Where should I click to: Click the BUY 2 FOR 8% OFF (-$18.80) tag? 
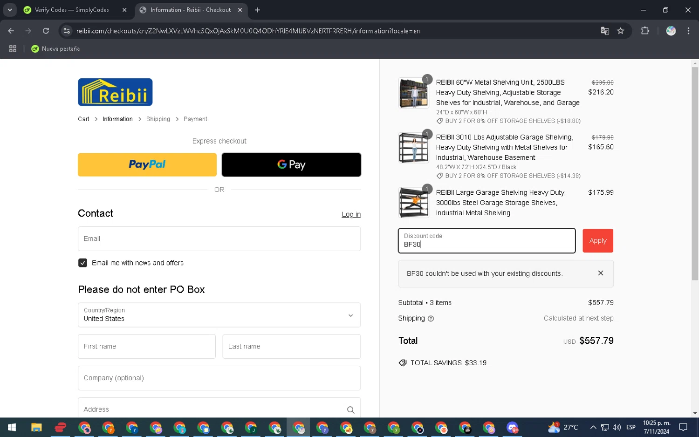(x=508, y=121)
